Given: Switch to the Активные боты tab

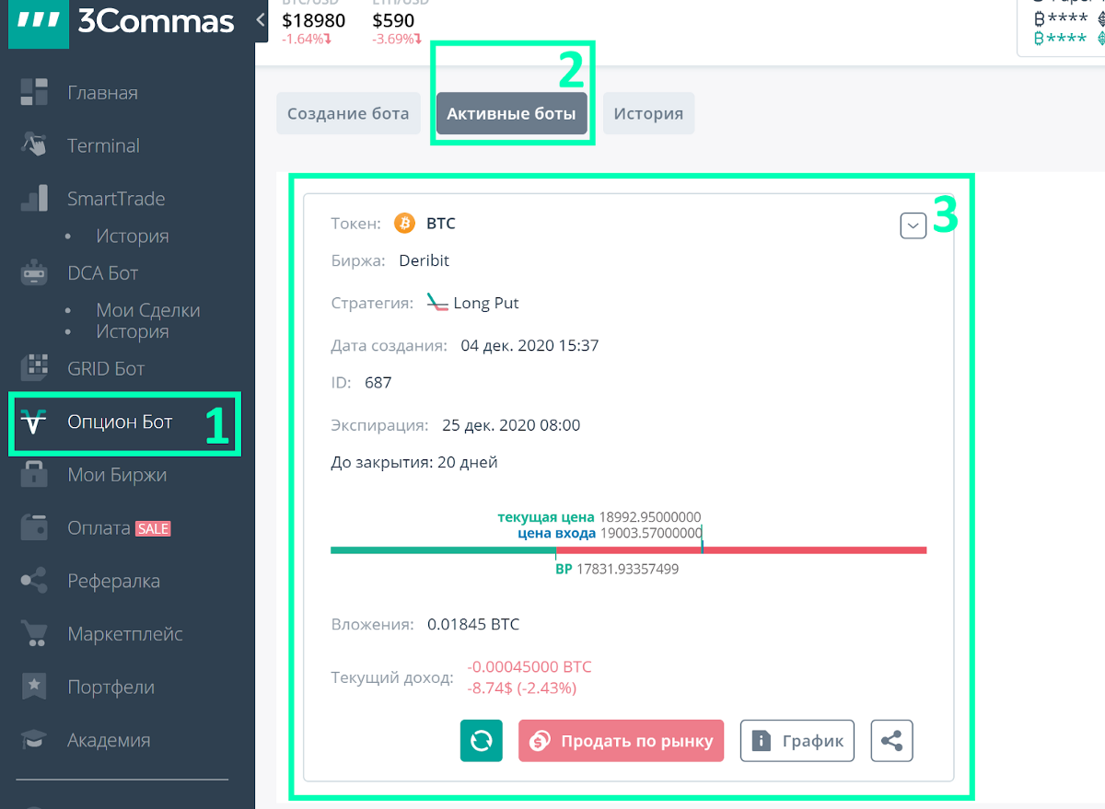Looking at the screenshot, I should tap(511, 114).
